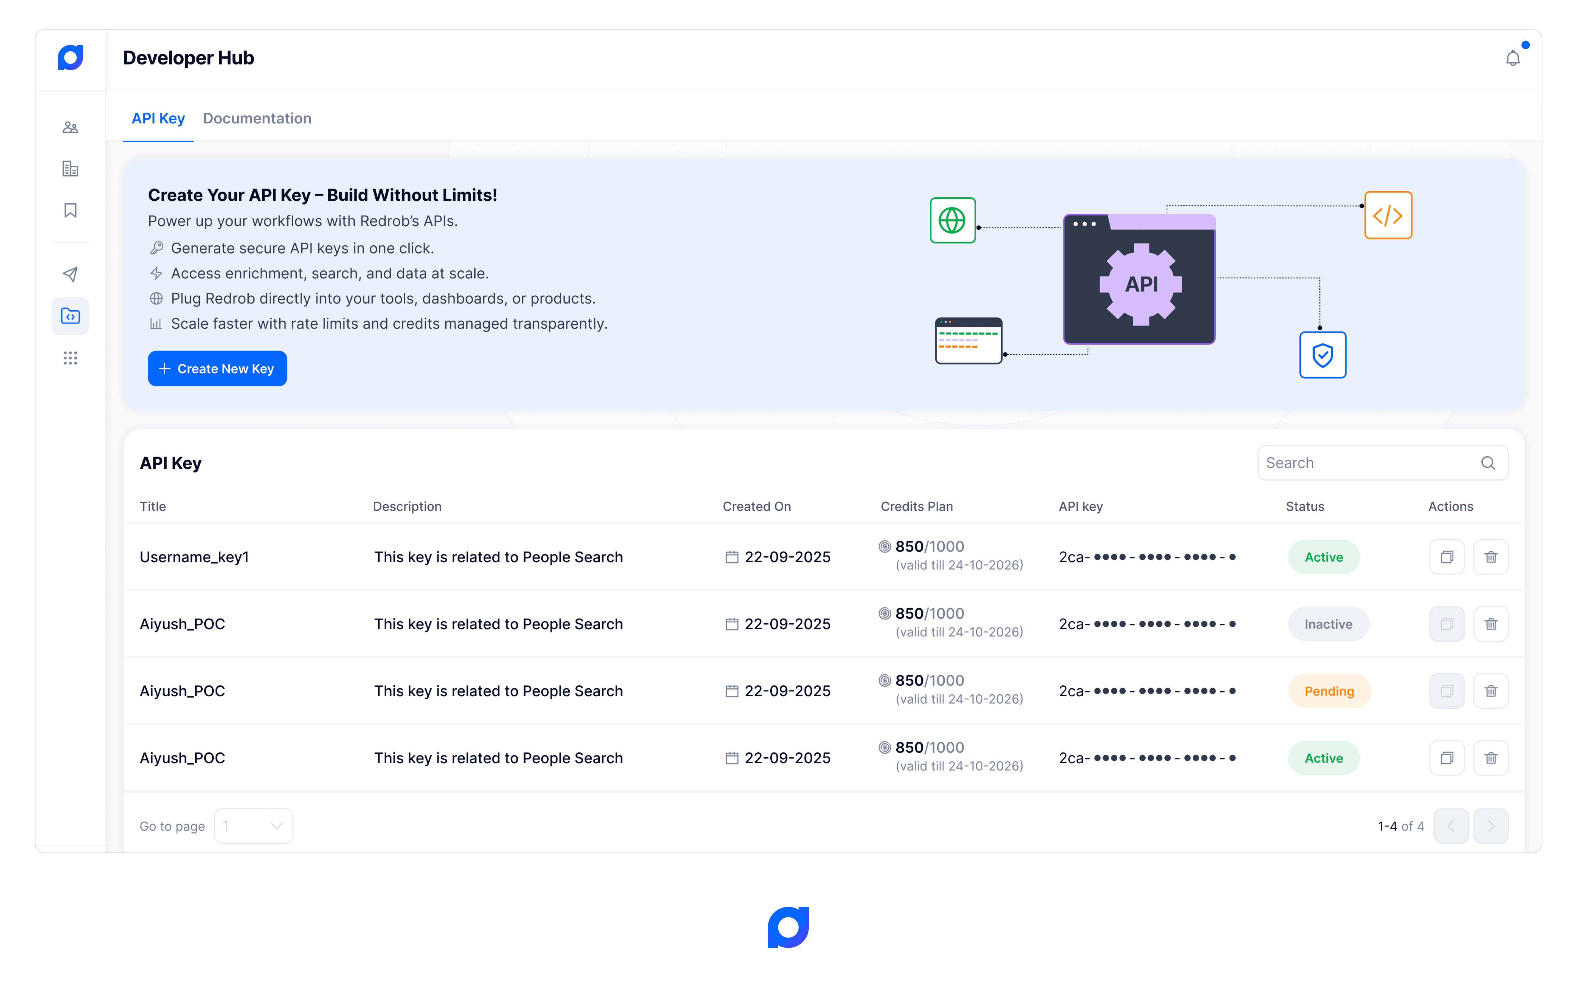Viewport: 1577px width, 999px height.
Task: Click the Create New Key button
Action: point(217,368)
